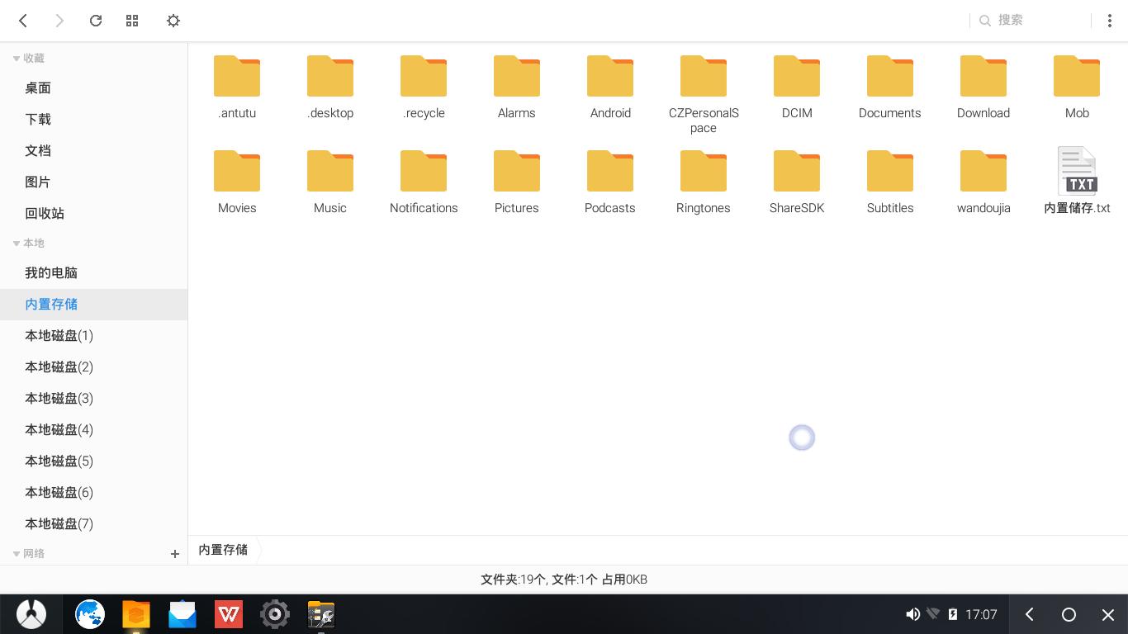
Task: Click the refresh icon in the toolbar
Action: pos(96,21)
